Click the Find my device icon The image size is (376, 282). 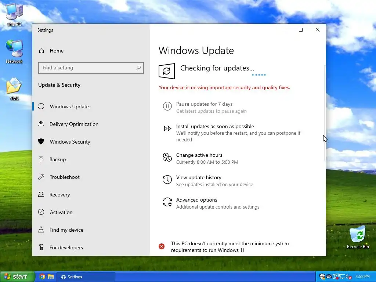point(41,230)
